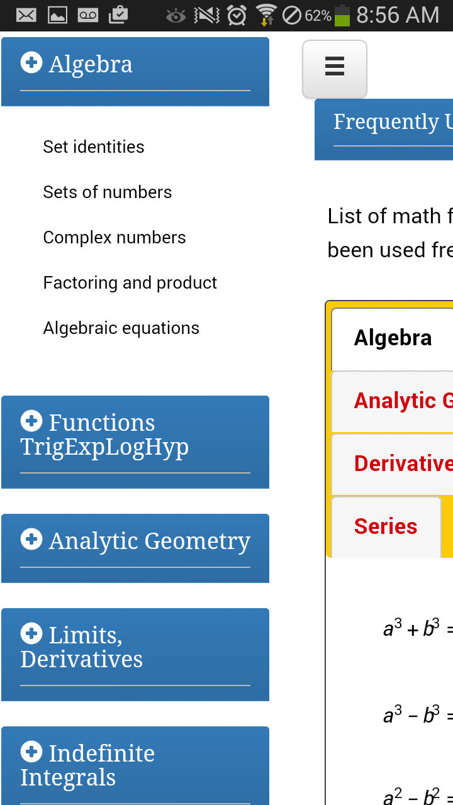Switch to the Series tab
Viewport: 453px width, 805px height.
(386, 526)
